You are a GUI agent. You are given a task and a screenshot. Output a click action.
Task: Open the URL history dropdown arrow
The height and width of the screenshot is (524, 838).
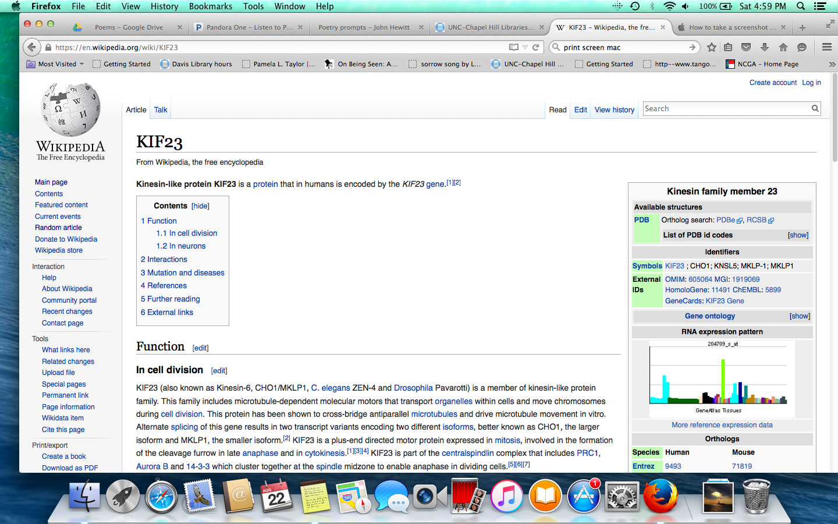pos(525,47)
